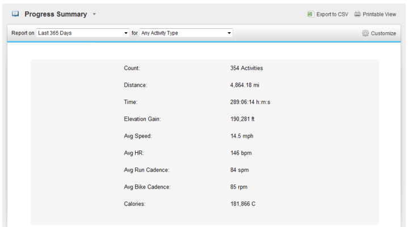
Task: Click the Avg Bike Cadence label
Action: [x=148, y=187]
